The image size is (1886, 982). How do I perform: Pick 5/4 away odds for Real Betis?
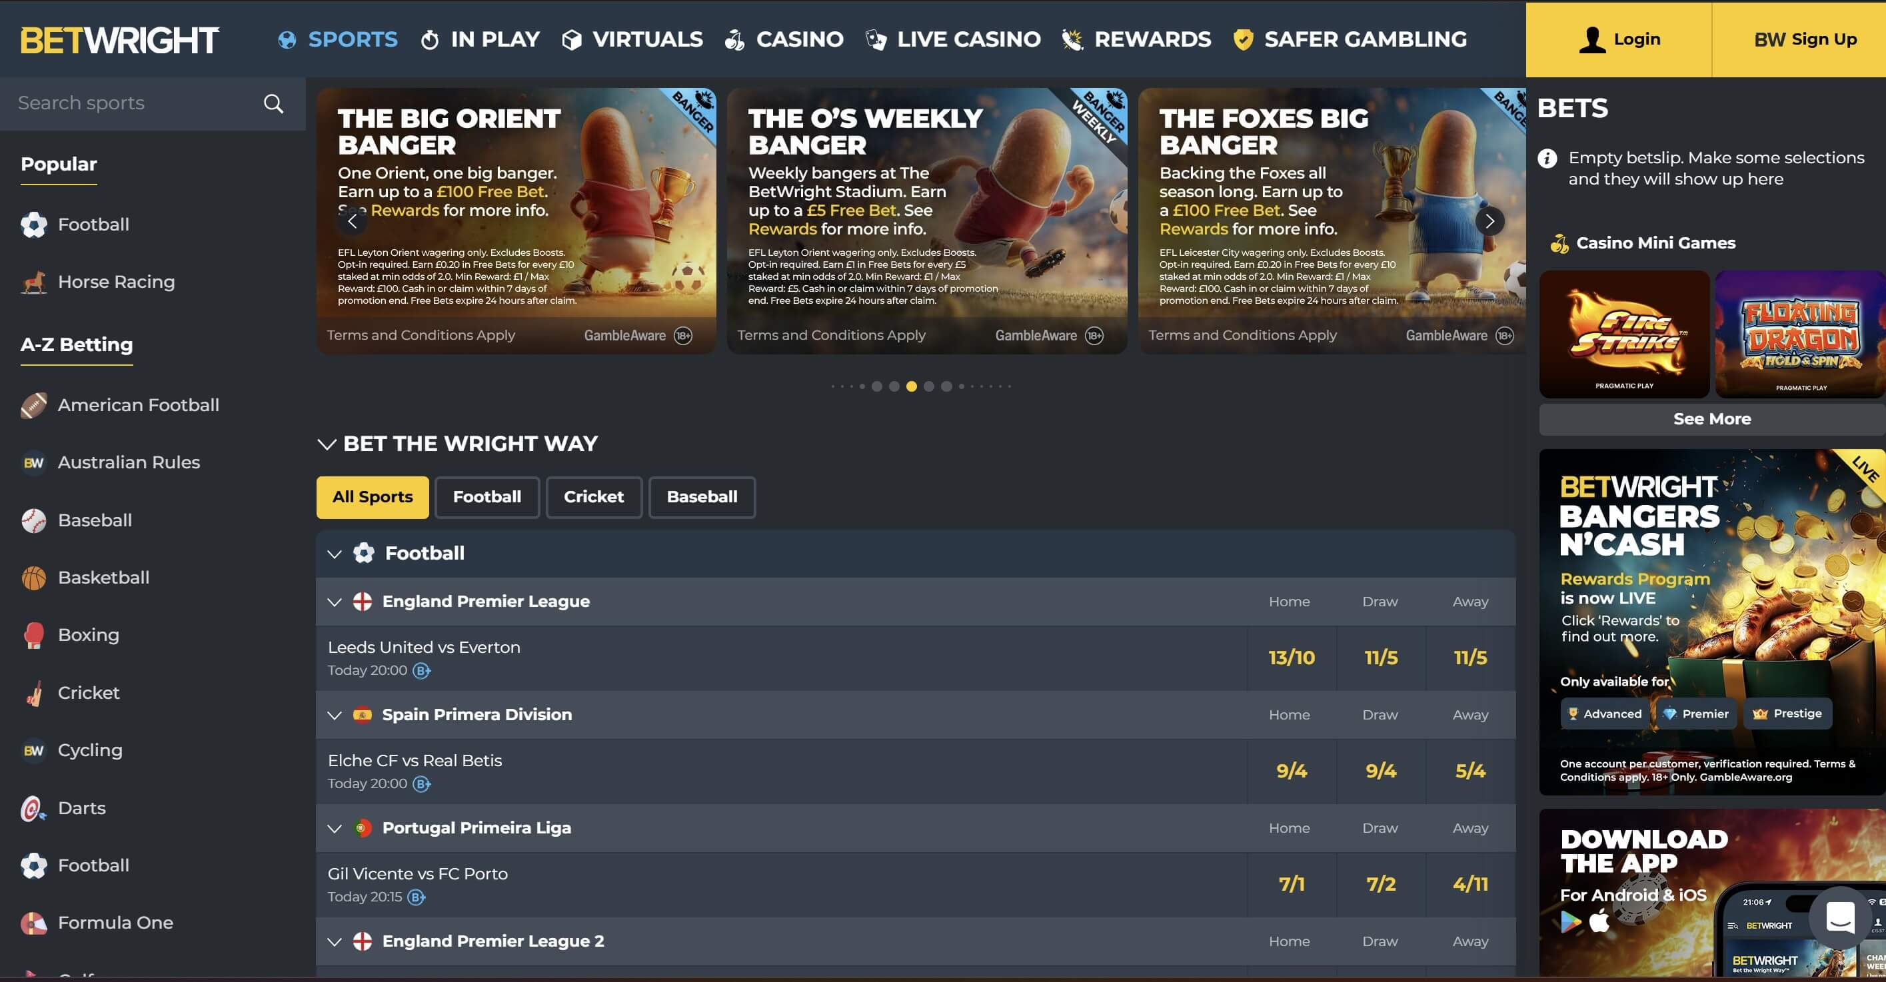pyautogui.click(x=1470, y=771)
